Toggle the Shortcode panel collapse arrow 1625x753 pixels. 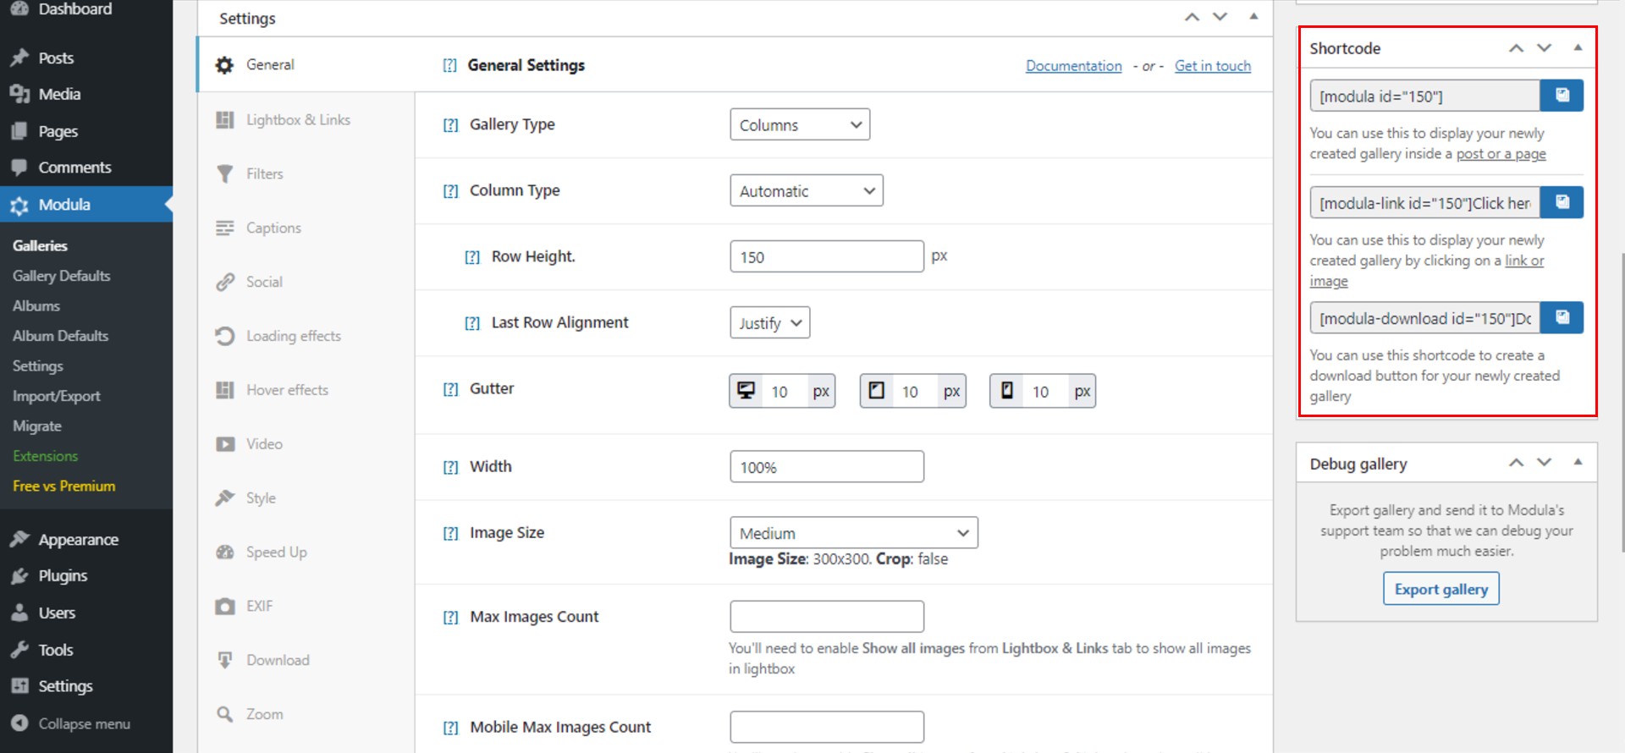(x=1578, y=48)
